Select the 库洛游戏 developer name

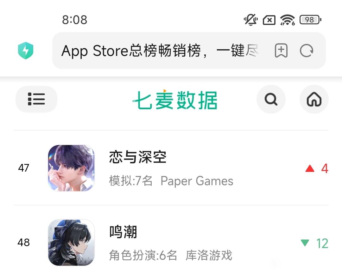[x=209, y=255]
